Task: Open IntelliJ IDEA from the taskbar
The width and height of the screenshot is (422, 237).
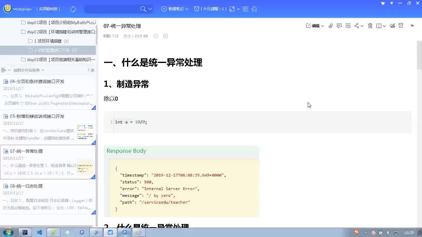Action: click(x=25, y=232)
